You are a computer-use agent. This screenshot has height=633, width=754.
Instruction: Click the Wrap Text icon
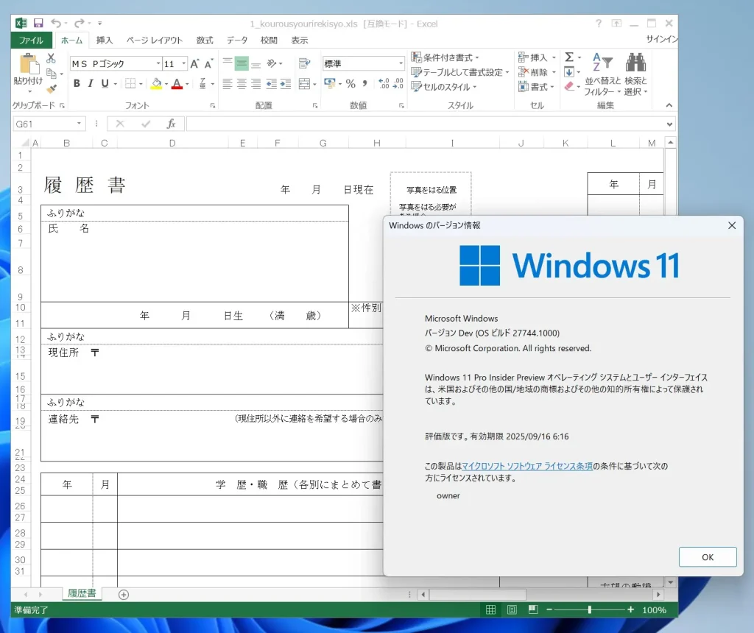click(x=304, y=63)
